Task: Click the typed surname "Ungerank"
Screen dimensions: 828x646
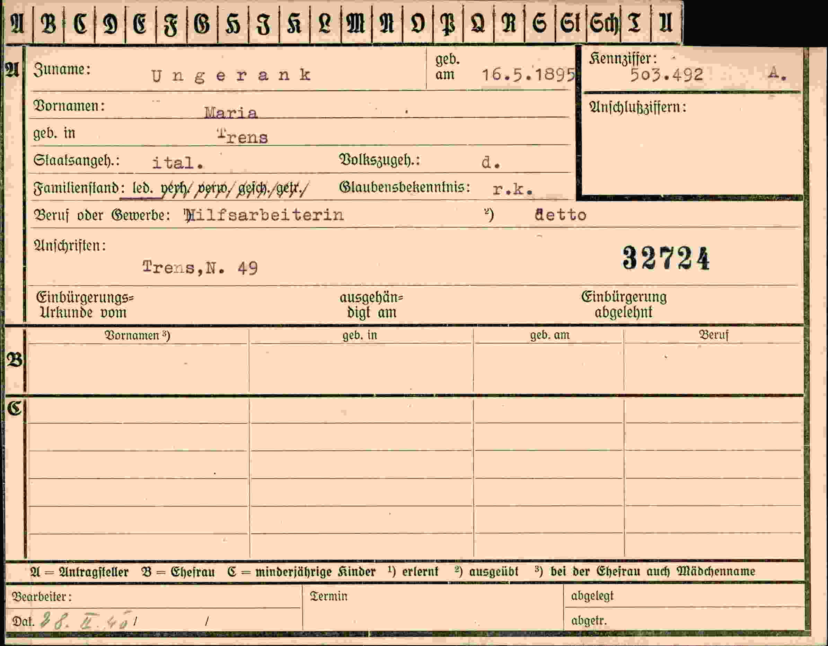Action: point(231,75)
